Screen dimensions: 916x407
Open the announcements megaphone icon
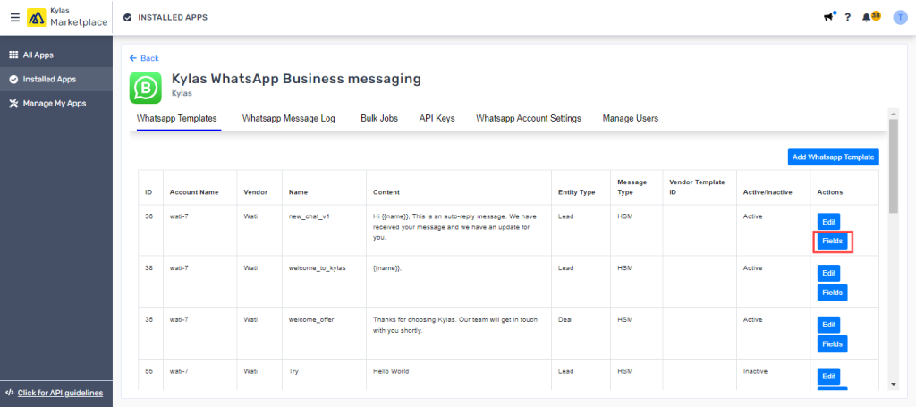[x=828, y=17]
